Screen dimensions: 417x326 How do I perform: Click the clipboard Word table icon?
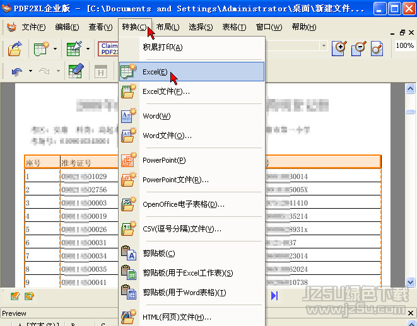point(129,292)
